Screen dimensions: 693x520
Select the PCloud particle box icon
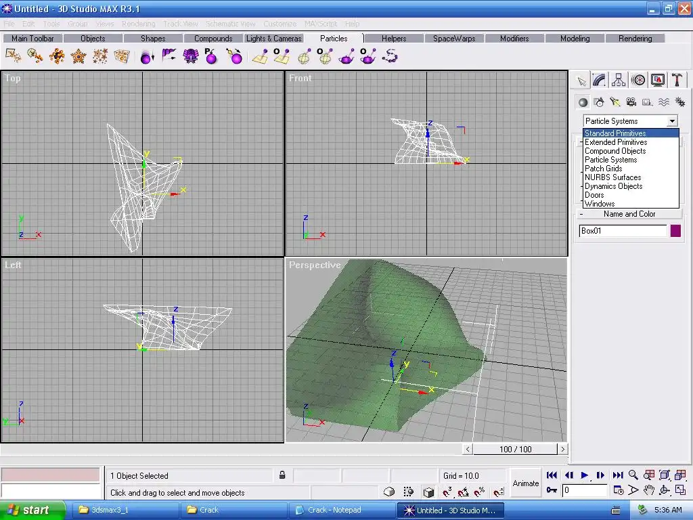pos(122,56)
